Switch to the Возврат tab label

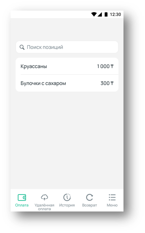tap(89, 205)
